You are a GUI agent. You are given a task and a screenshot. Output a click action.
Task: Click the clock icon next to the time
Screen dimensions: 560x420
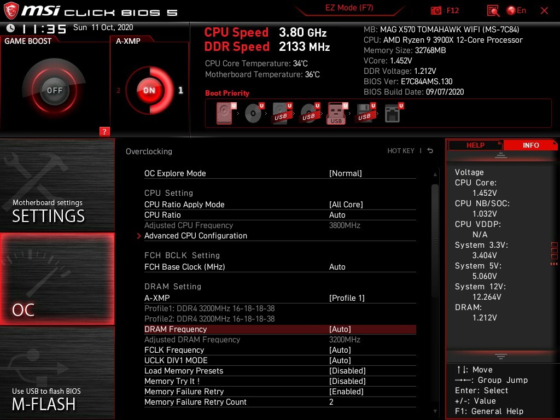click(11, 28)
